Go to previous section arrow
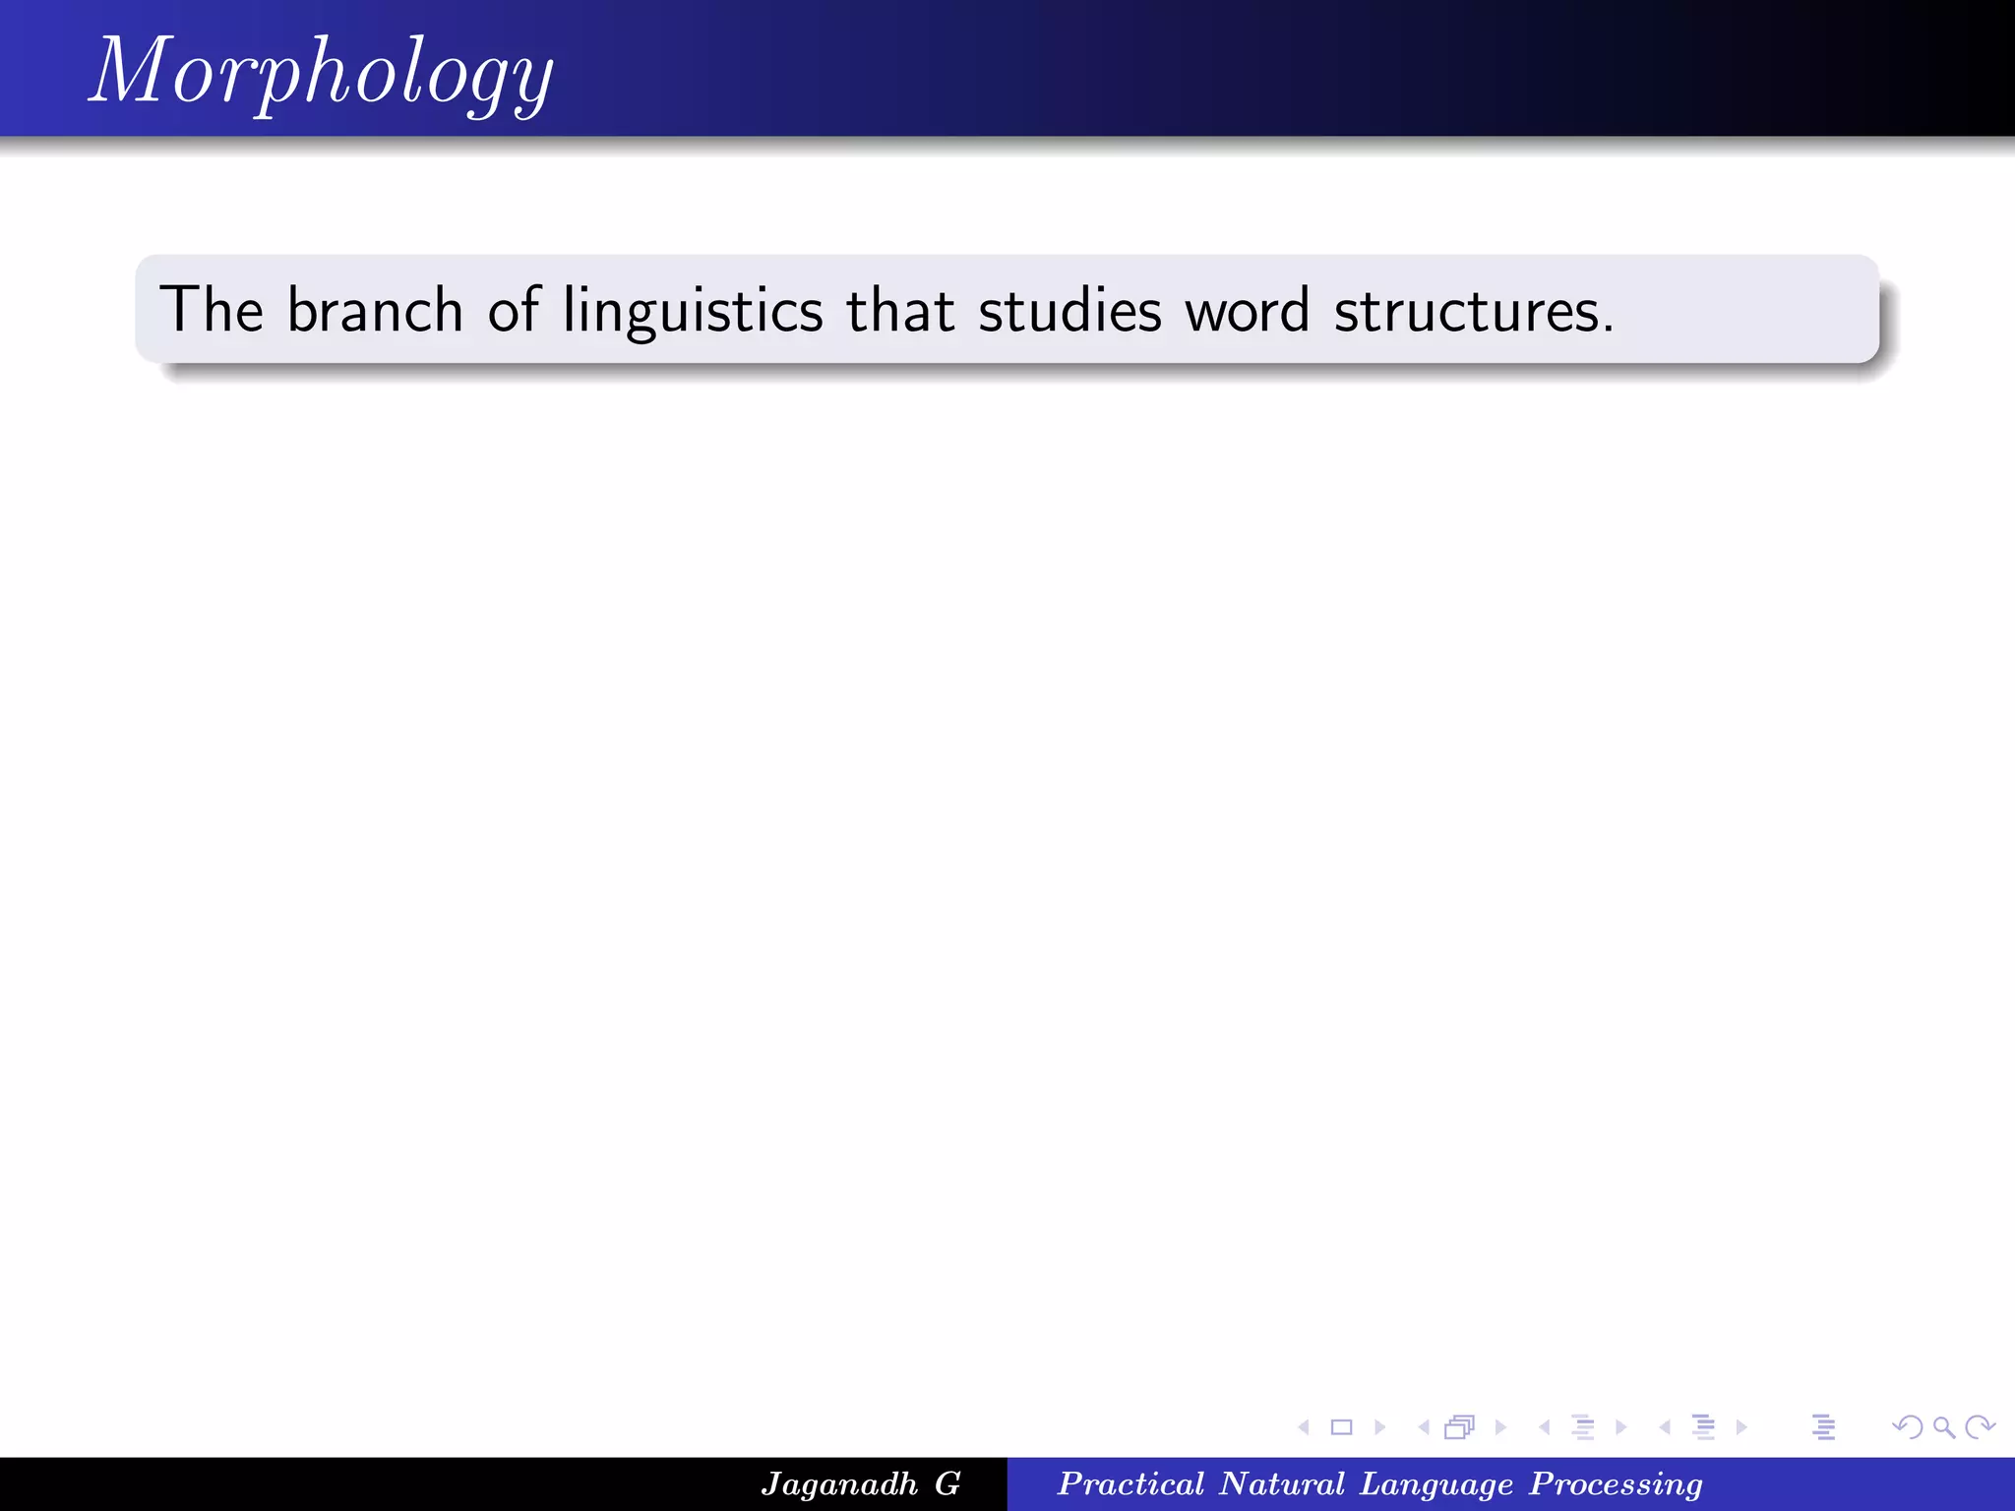2015x1511 pixels. point(1665,1426)
